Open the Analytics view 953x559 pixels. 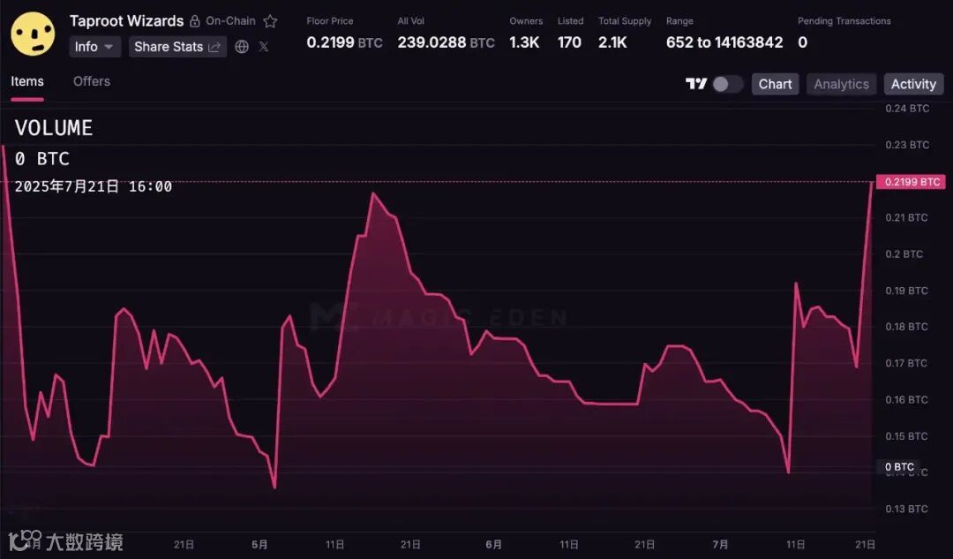coord(841,84)
